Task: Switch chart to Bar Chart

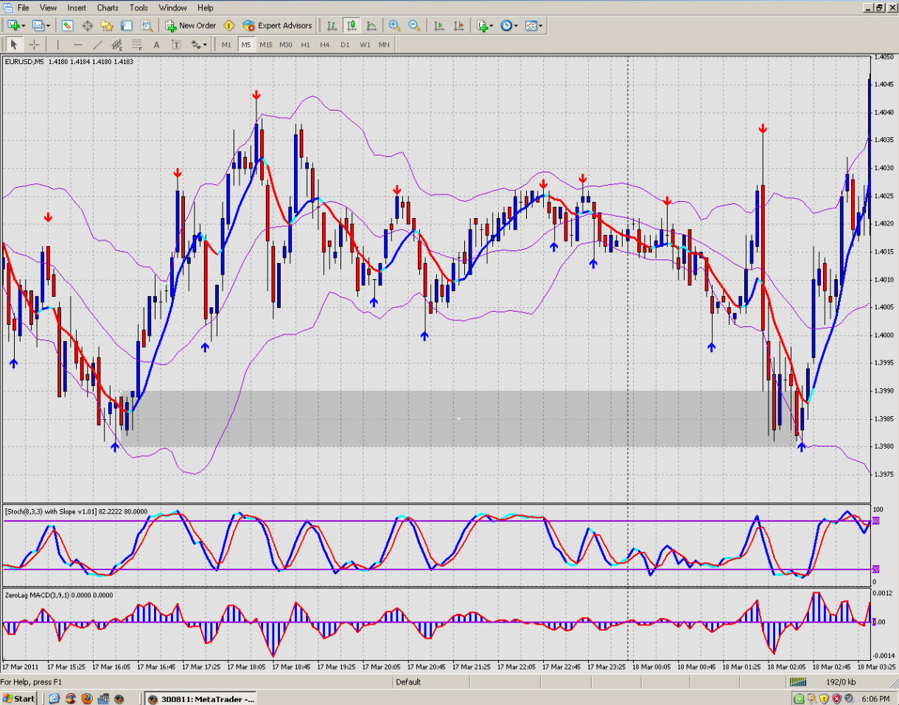Action: tap(332, 25)
